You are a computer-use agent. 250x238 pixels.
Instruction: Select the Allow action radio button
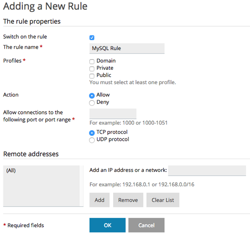coord(92,96)
